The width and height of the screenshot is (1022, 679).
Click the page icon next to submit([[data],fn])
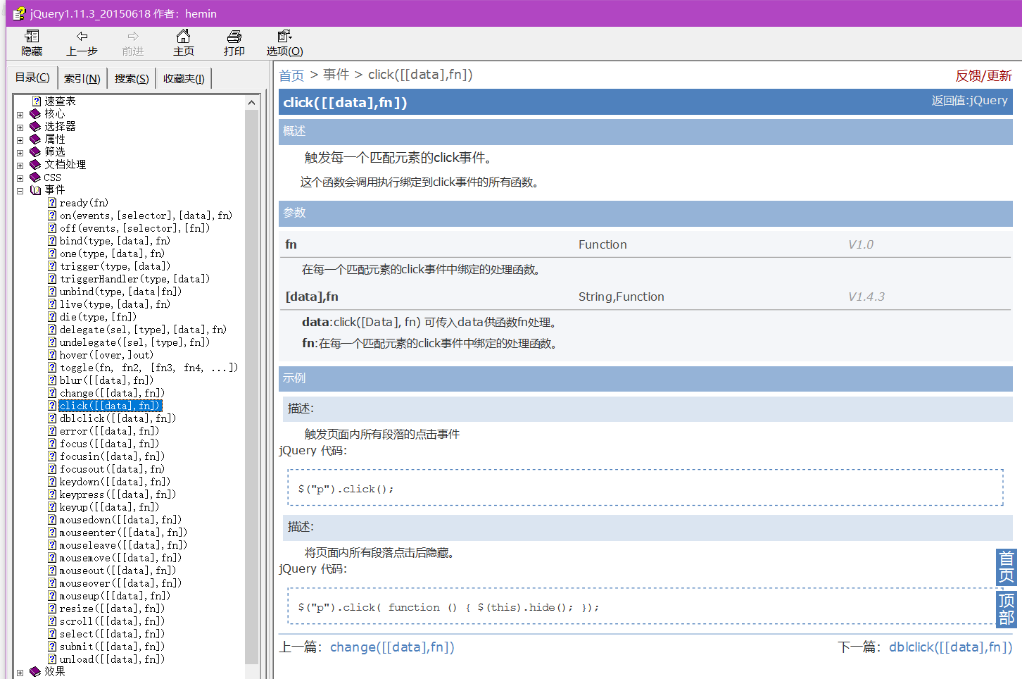tap(52, 647)
